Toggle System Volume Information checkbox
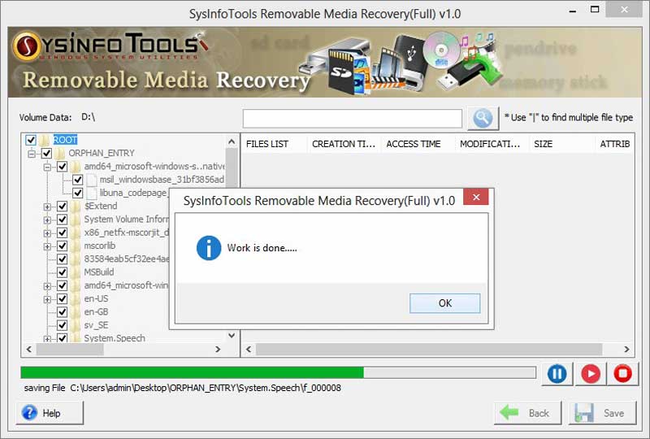650x439 pixels. click(x=63, y=219)
